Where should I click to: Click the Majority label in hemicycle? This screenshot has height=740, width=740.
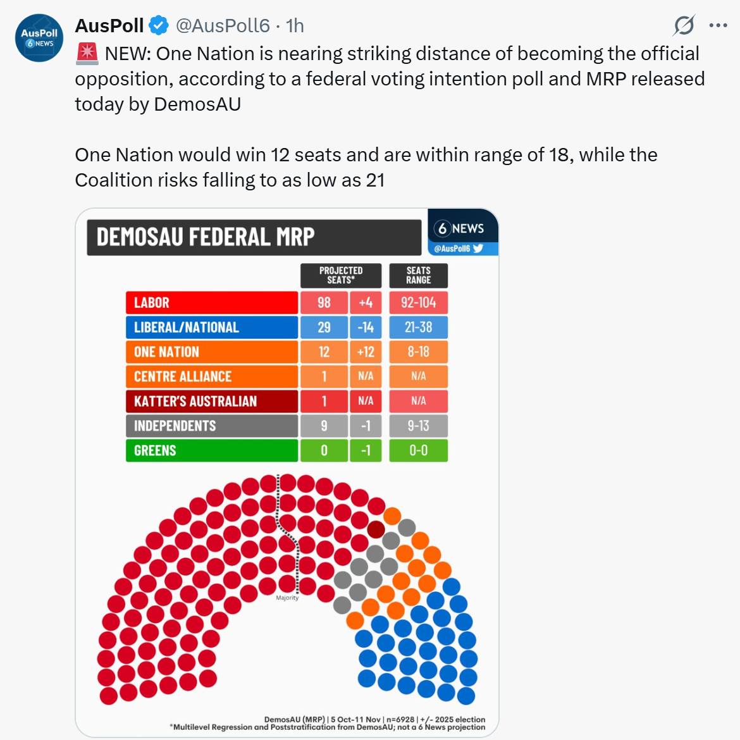(x=287, y=598)
